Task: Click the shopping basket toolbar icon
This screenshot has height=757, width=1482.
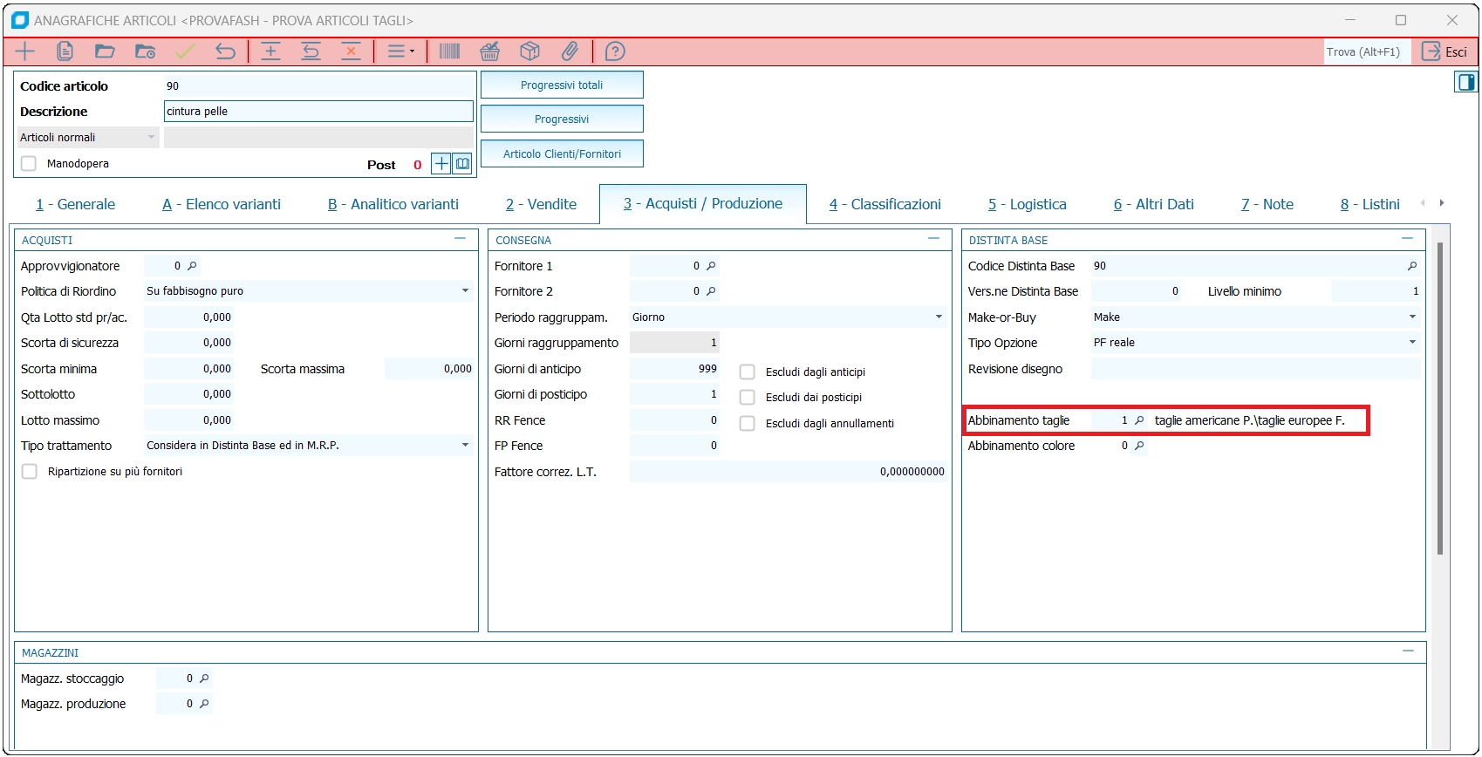Action: [x=490, y=51]
